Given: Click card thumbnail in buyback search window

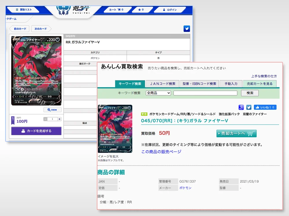Looking at the screenshot, I should [x=115, y=129].
